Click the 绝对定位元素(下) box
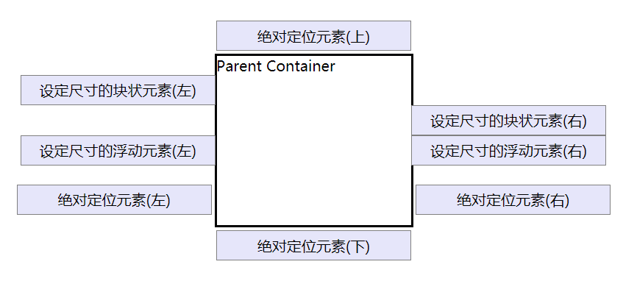The width and height of the screenshot is (637, 281). (x=313, y=245)
